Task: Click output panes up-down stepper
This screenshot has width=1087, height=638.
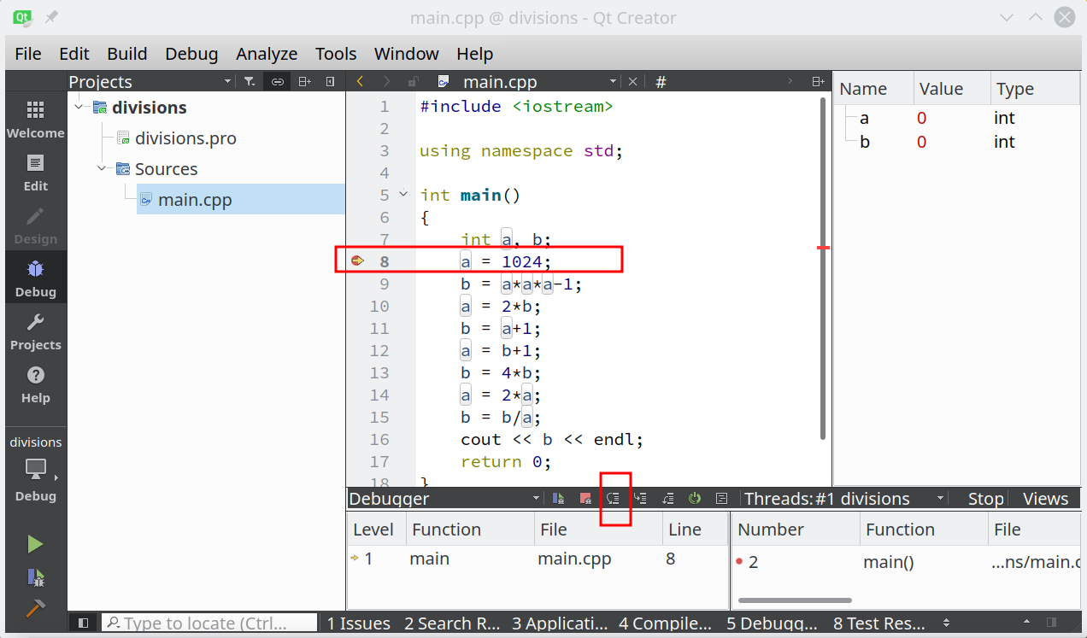Action: pos(945,623)
